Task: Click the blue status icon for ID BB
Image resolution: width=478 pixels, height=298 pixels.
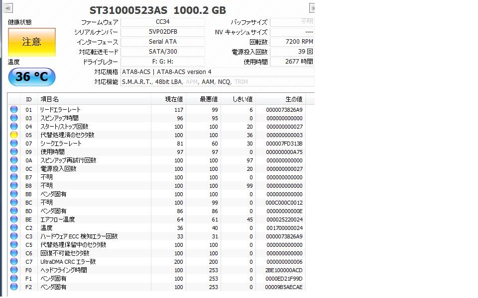Action: [x=14, y=194]
